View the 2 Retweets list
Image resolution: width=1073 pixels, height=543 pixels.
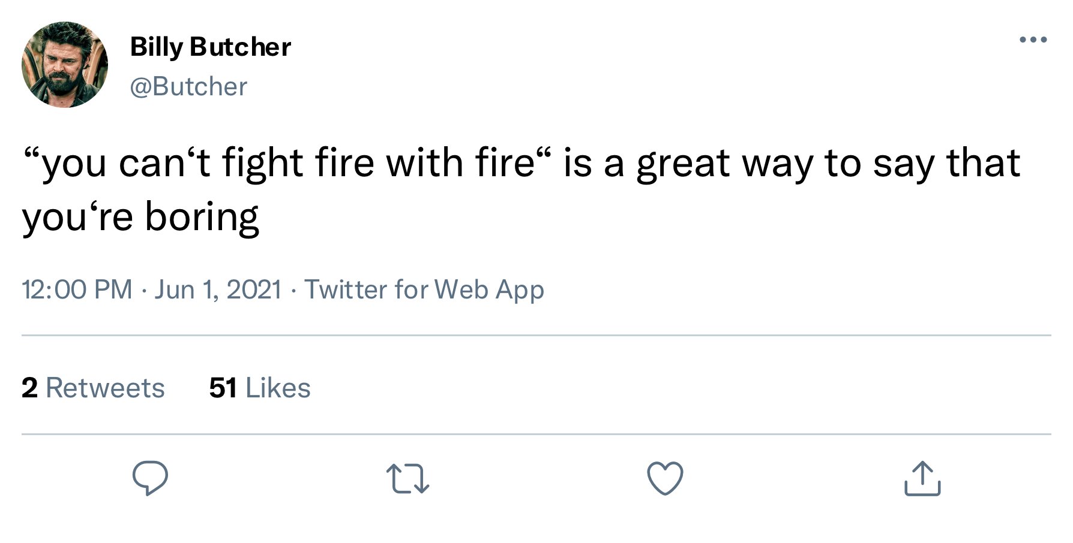[x=93, y=388]
